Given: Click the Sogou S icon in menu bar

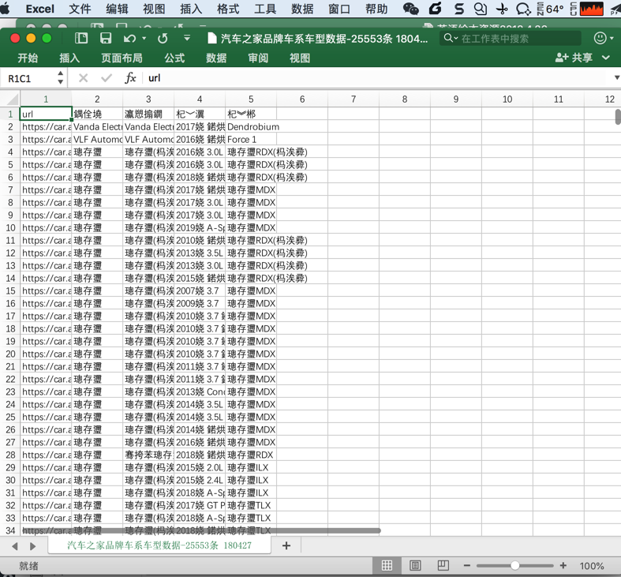Looking at the screenshot, I should 459,9.
